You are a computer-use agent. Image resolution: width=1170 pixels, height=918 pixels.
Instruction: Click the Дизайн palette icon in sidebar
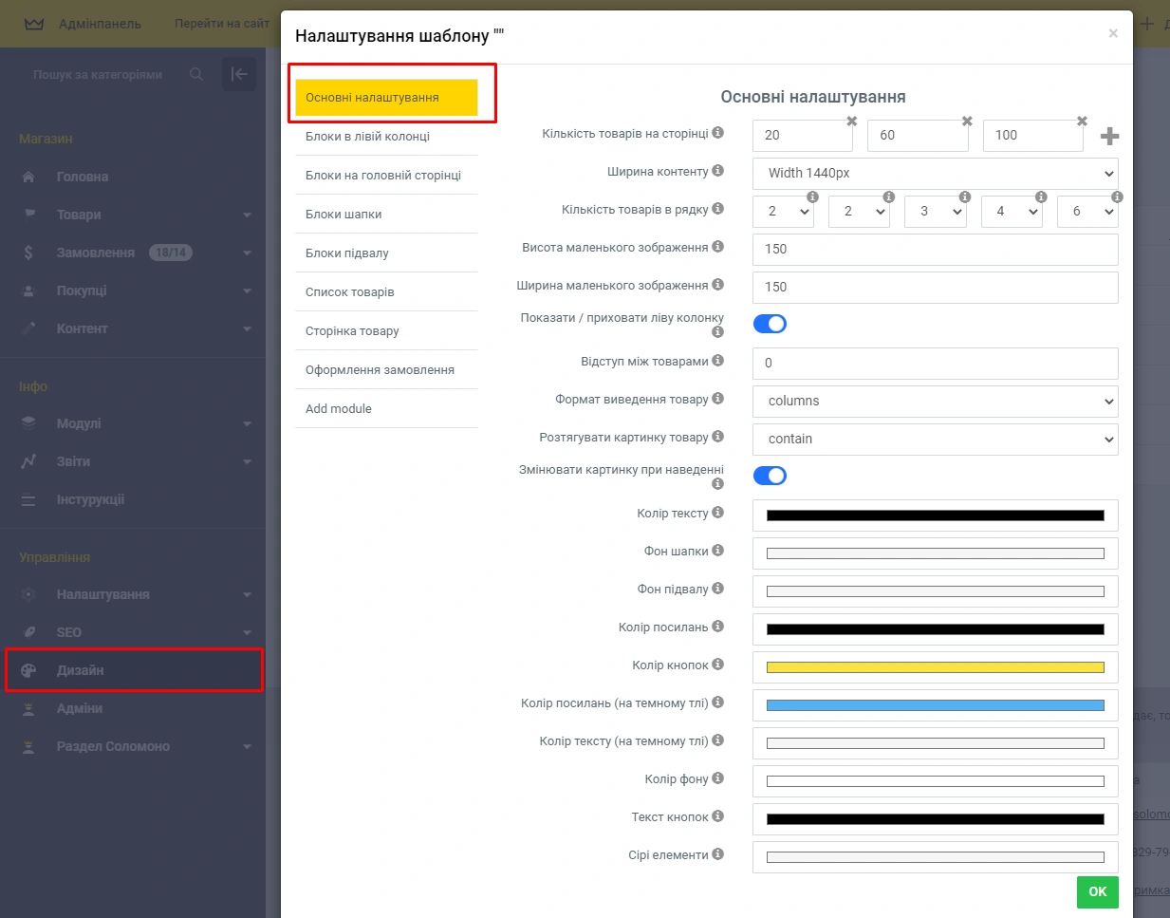point(28,670)
